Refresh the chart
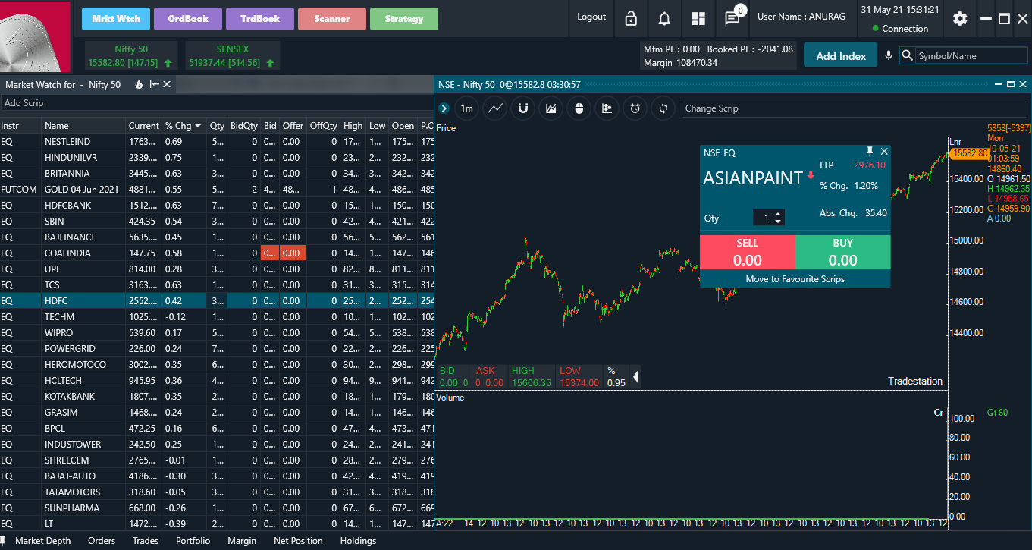This screenshot has width=1032, height=550. point(663,108)
